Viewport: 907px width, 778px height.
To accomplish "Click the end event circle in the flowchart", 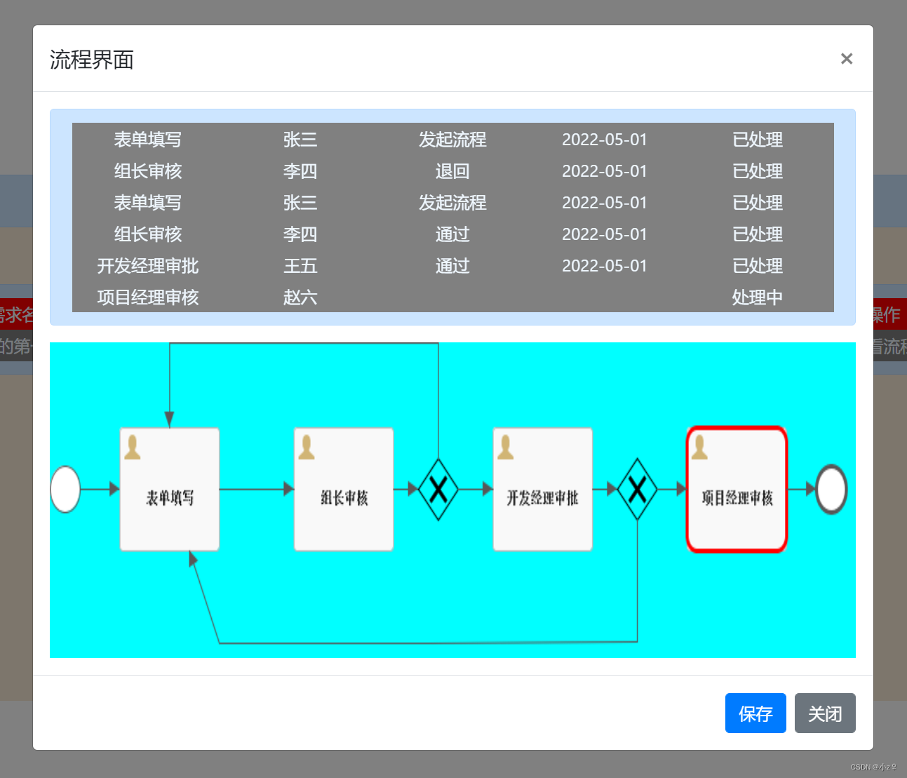I will (832, 489).
